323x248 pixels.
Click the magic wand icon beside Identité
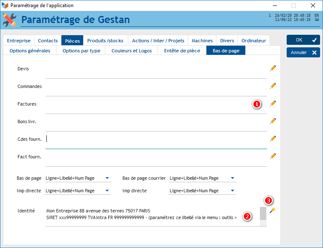click(272, 210)
